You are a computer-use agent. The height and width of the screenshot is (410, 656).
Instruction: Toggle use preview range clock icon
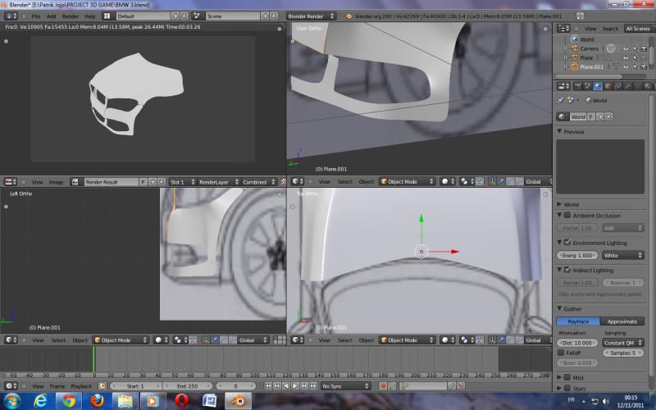tap(102, 385)
